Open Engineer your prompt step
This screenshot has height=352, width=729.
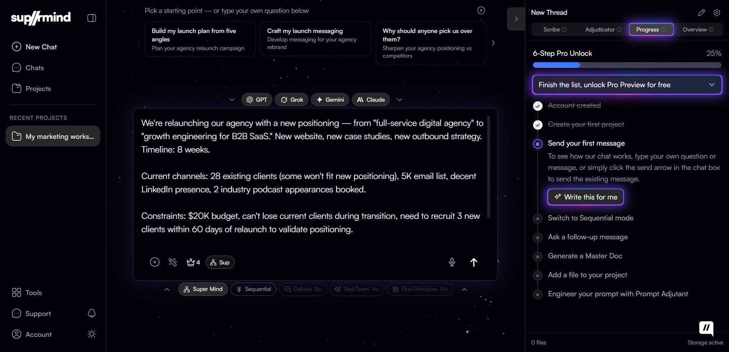click(618, 294)
